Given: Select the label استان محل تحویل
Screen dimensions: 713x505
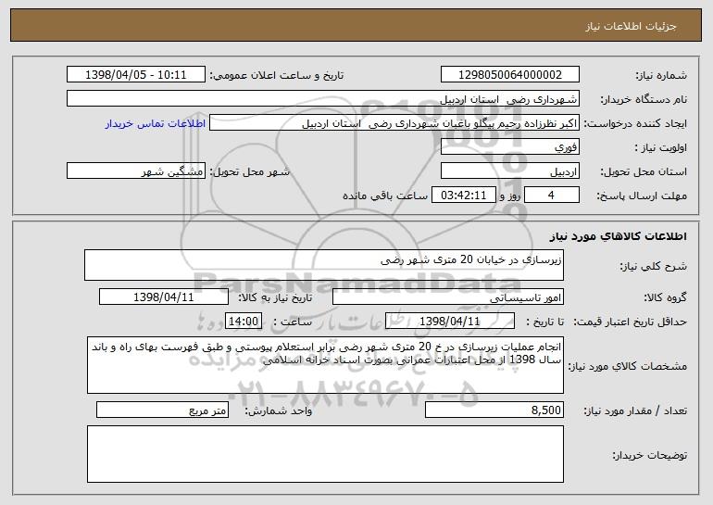Looking at the screenshot, I should click(644, 171).
